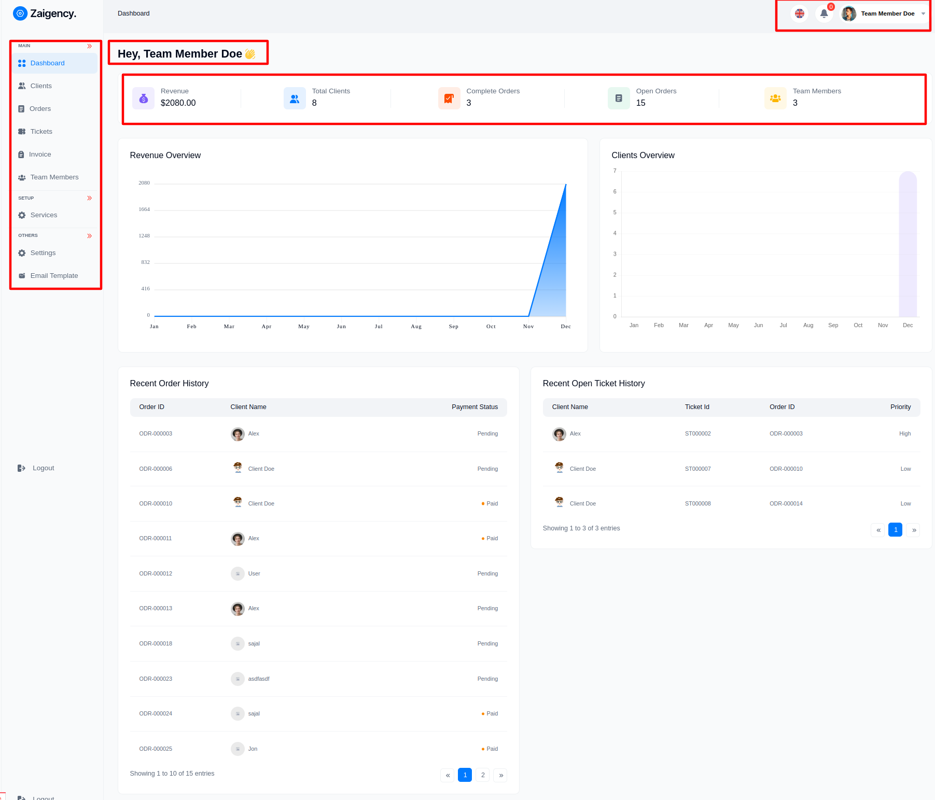Go to page 2 of order history

(x=483, y=775)
